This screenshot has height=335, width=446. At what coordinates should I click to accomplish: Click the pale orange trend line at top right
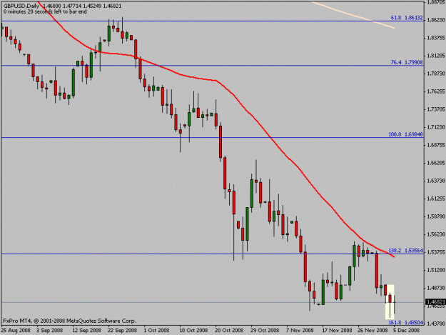[353, 15]
